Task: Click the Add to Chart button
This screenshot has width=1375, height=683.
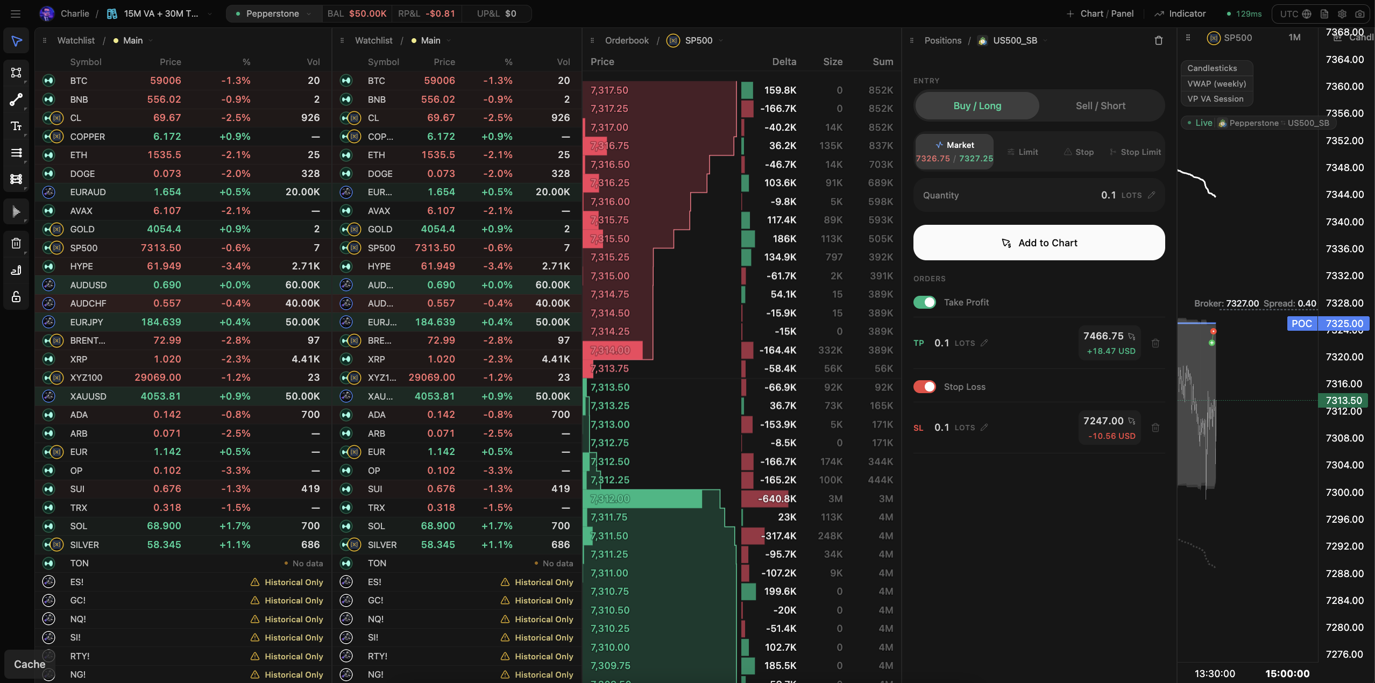Action: click(x=1039, y=243)
